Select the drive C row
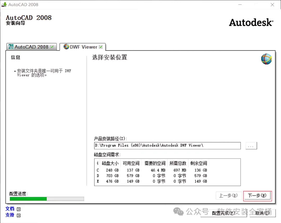Image resolution: width=281 pixels, height=223 pixels. click(x=152, y=170)
